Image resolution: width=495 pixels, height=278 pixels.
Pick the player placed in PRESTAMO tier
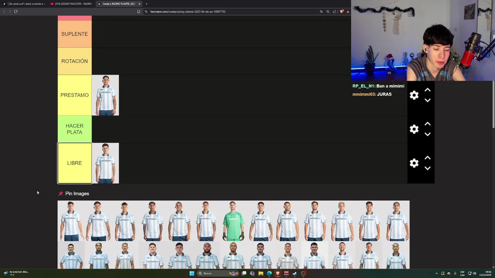(x=105, y=95)
